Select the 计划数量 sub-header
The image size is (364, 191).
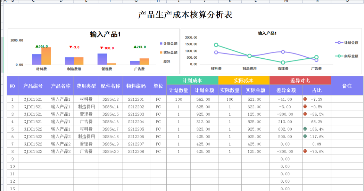[179, 90]
